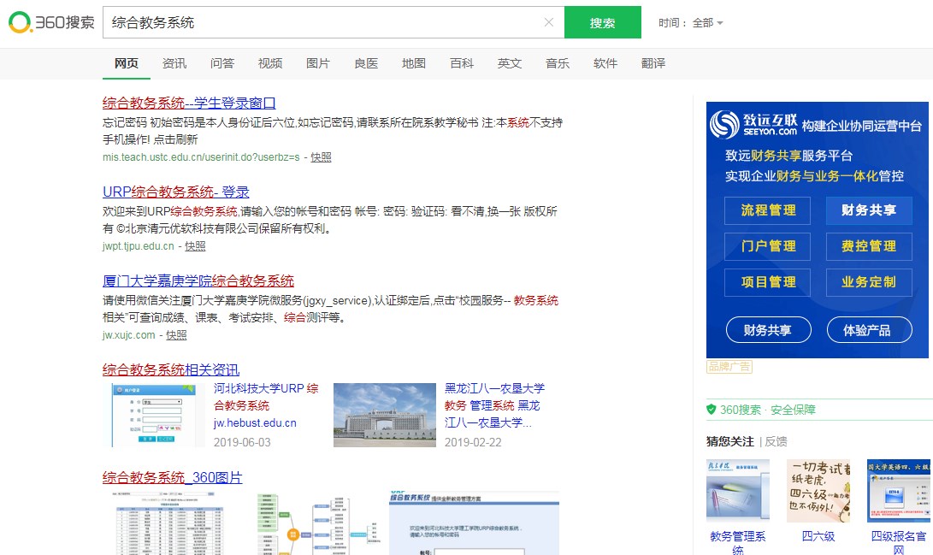Click the 财务共享 square ad button

(869, 210)
